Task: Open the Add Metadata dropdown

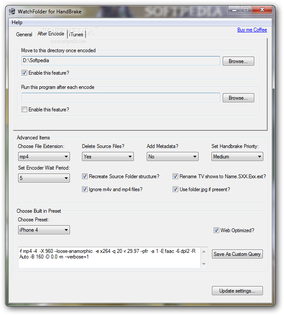Action: pyautogui.click(x=173, y=157)
